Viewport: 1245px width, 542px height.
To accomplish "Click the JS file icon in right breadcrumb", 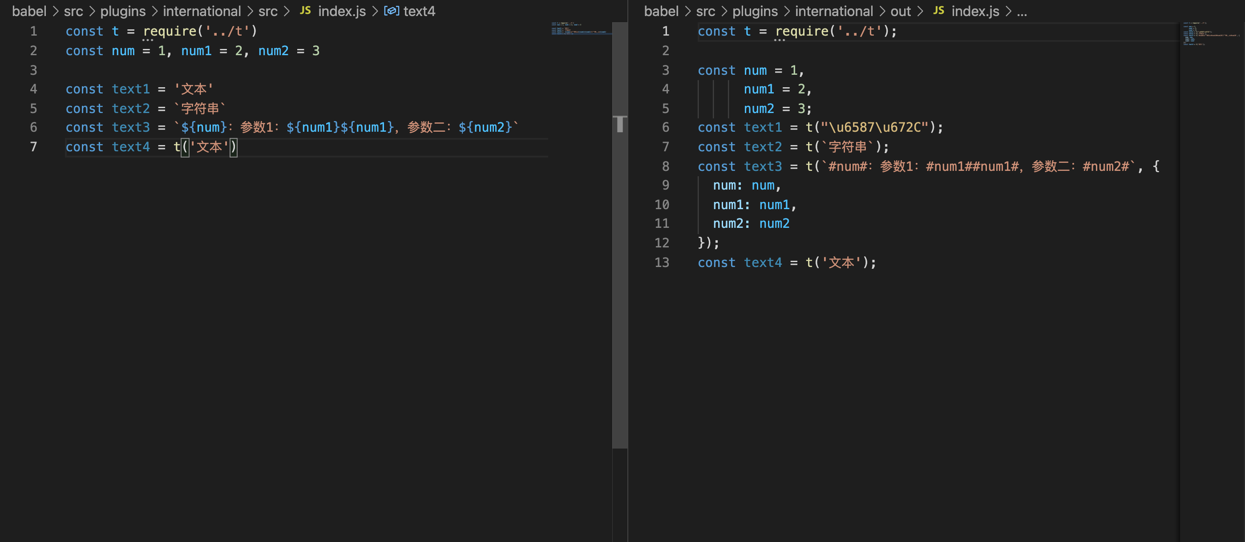I will (x=938, y=11).
